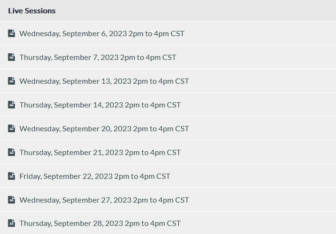Viewport: 336px width, 234px height.
Task: Open Thursday, September 21, 2023 session link
Action: tap(100, 152)
